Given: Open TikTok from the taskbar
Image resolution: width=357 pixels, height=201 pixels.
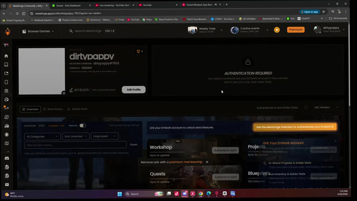Looking at the screenshot, I should click(177, 194).
